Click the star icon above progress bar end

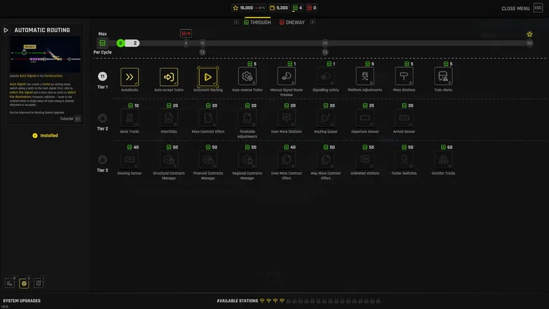click(529, 34)
